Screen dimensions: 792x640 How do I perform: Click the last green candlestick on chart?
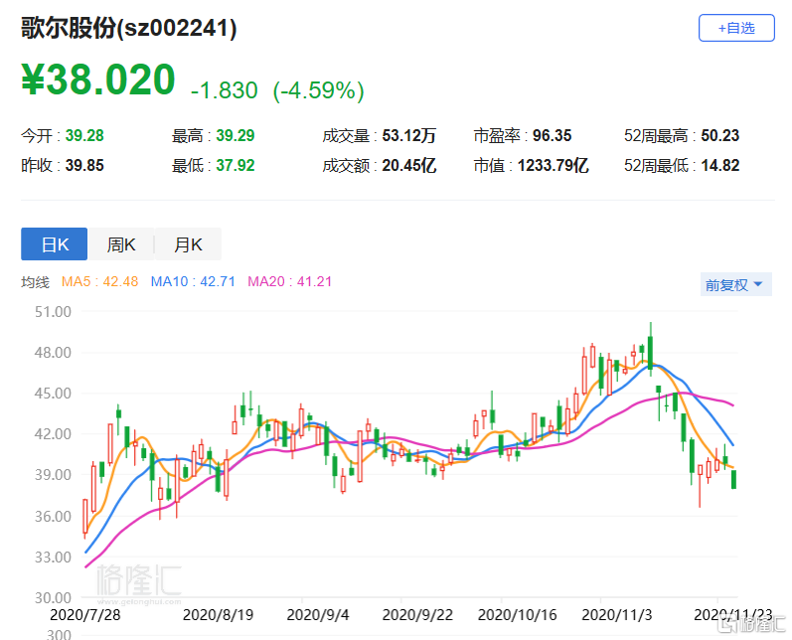pyautogui.click(x=733, y=479)
